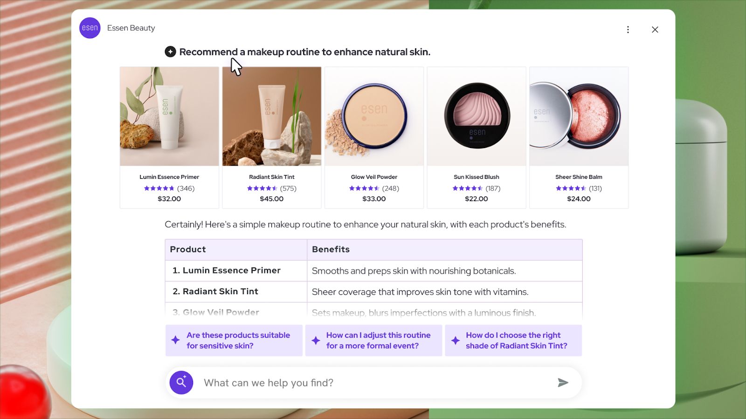Select the Glow Veil Powder product image
The height and width of the screenshot is (419, 746).
(374, 116)
